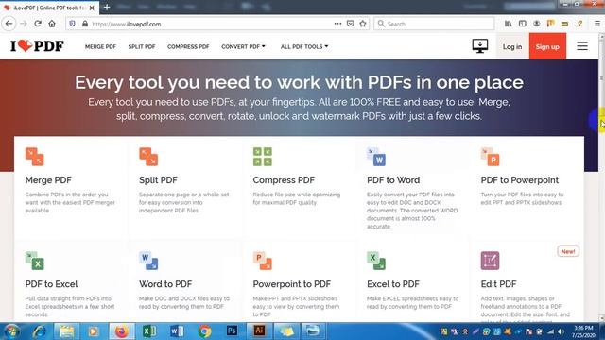Click the Log in button
605x340 pixels.
512,46
